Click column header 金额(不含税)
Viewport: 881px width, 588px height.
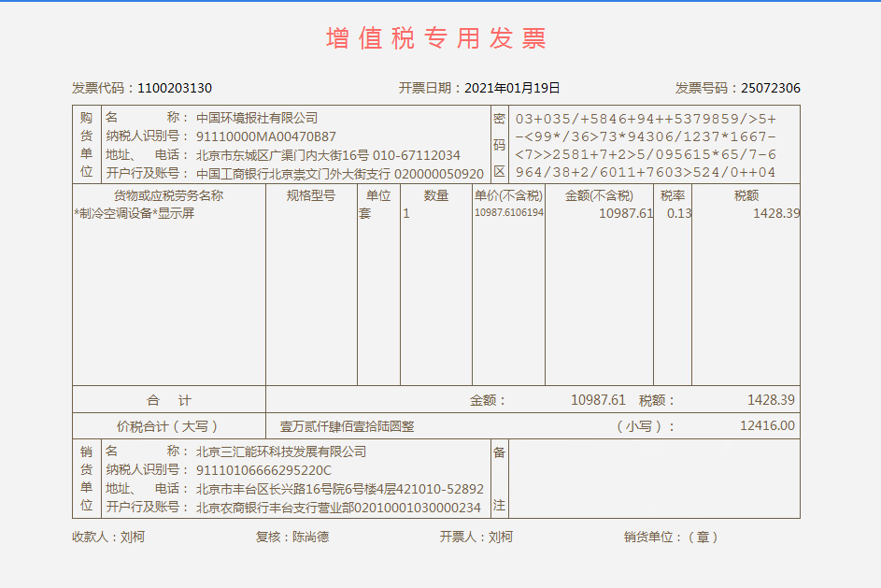point(599,195)
